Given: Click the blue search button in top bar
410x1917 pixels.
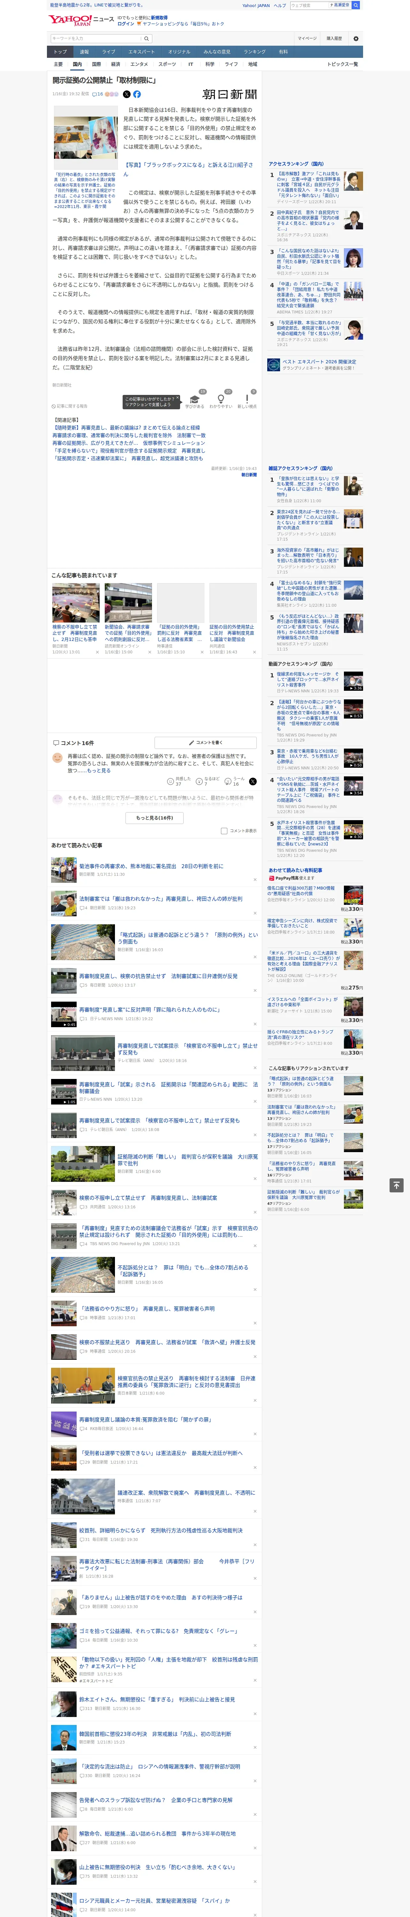Looking at the screenshot, I should [356, 5].
